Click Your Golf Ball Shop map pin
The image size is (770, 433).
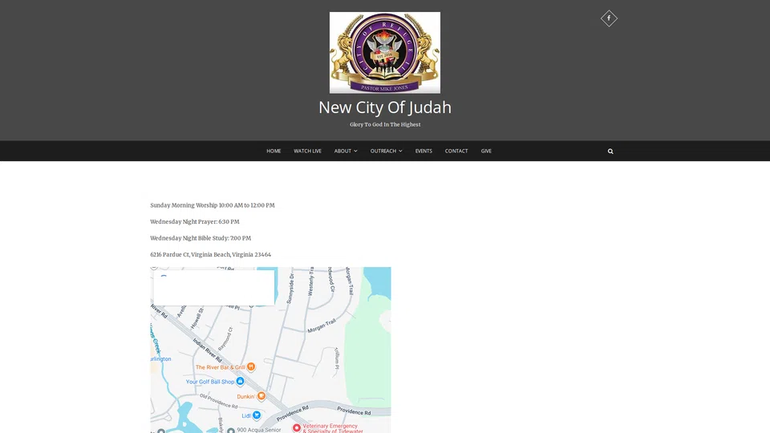pyautogui.click(x=240, y=382)
